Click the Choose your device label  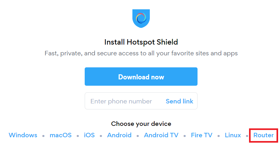141,124
